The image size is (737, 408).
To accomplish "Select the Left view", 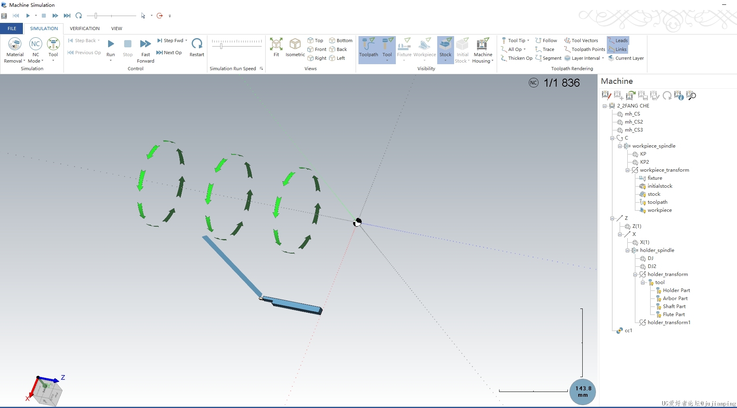I will [x=337, y=58].
